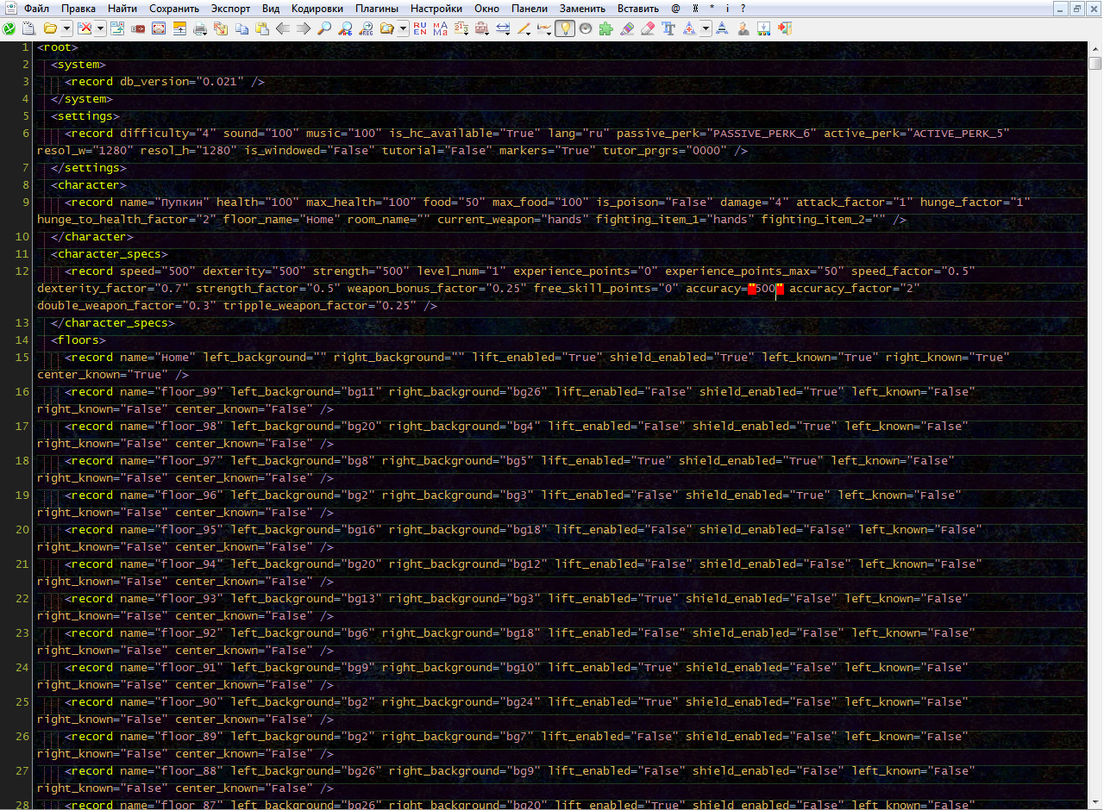Click PASSIVE_PERK_6 value on line 6

coord(762,134)
